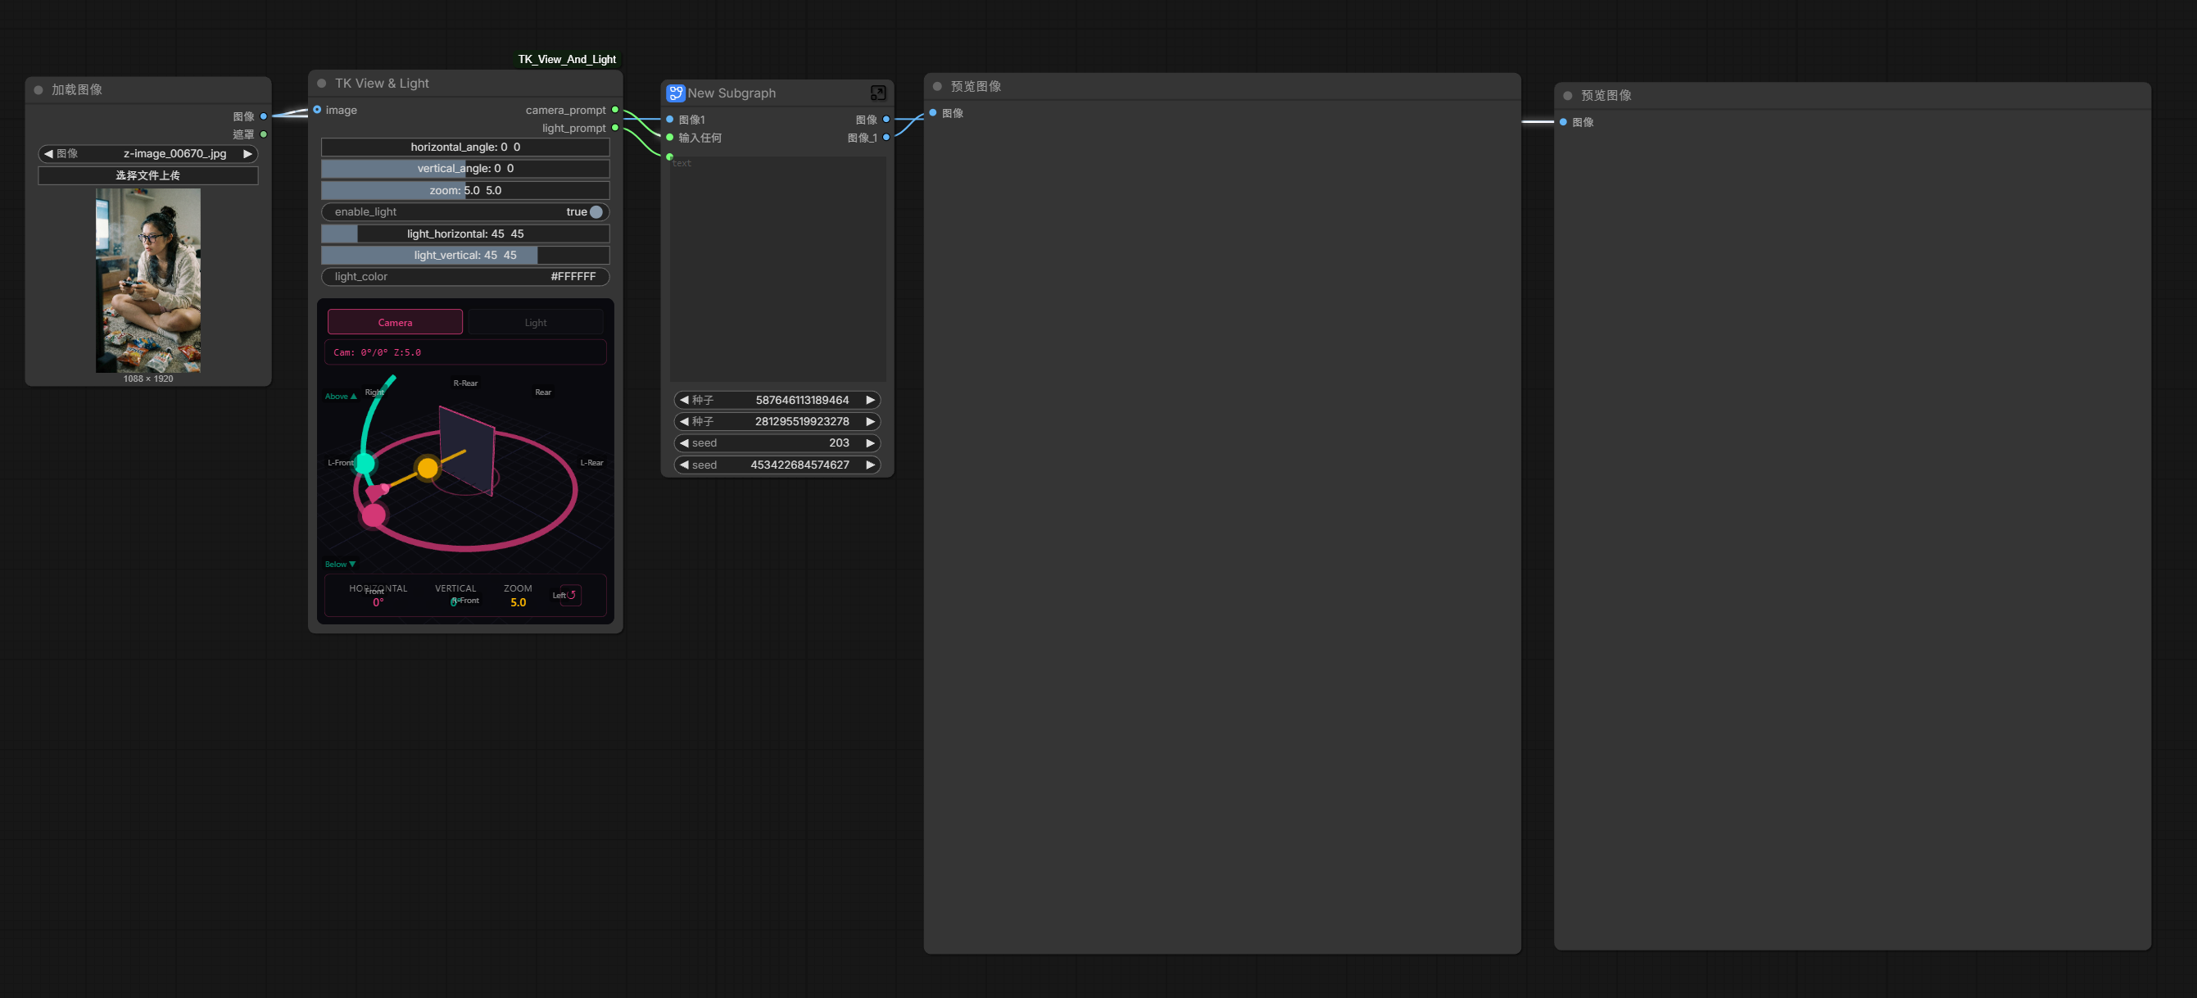Click the 'Cam: 0°/0° Z:5.0' readout
The height and width of the screenshot is (998, 2197).
click(377, 352)
